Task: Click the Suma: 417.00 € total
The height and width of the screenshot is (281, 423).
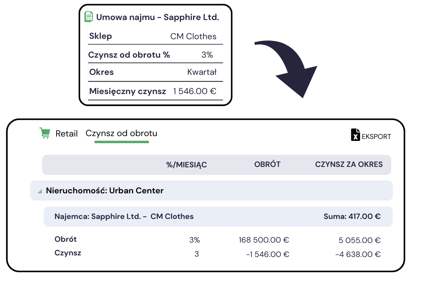Action: coord(352,217)
